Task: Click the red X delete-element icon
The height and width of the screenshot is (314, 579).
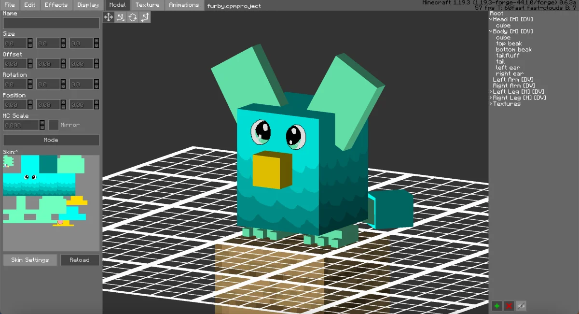Action: click(509, 306)
